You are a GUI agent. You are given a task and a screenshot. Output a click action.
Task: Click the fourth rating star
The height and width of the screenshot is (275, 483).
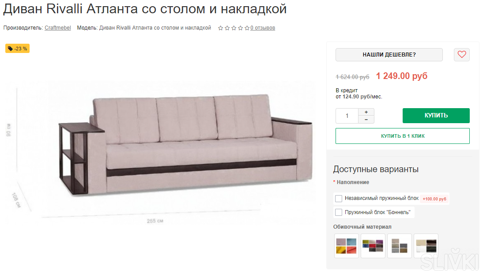pos(240,28)
